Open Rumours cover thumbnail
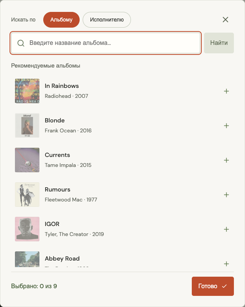245x307 pixels. pos(27,195)
